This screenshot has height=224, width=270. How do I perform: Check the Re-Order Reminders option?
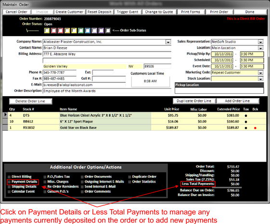(45, 187)
